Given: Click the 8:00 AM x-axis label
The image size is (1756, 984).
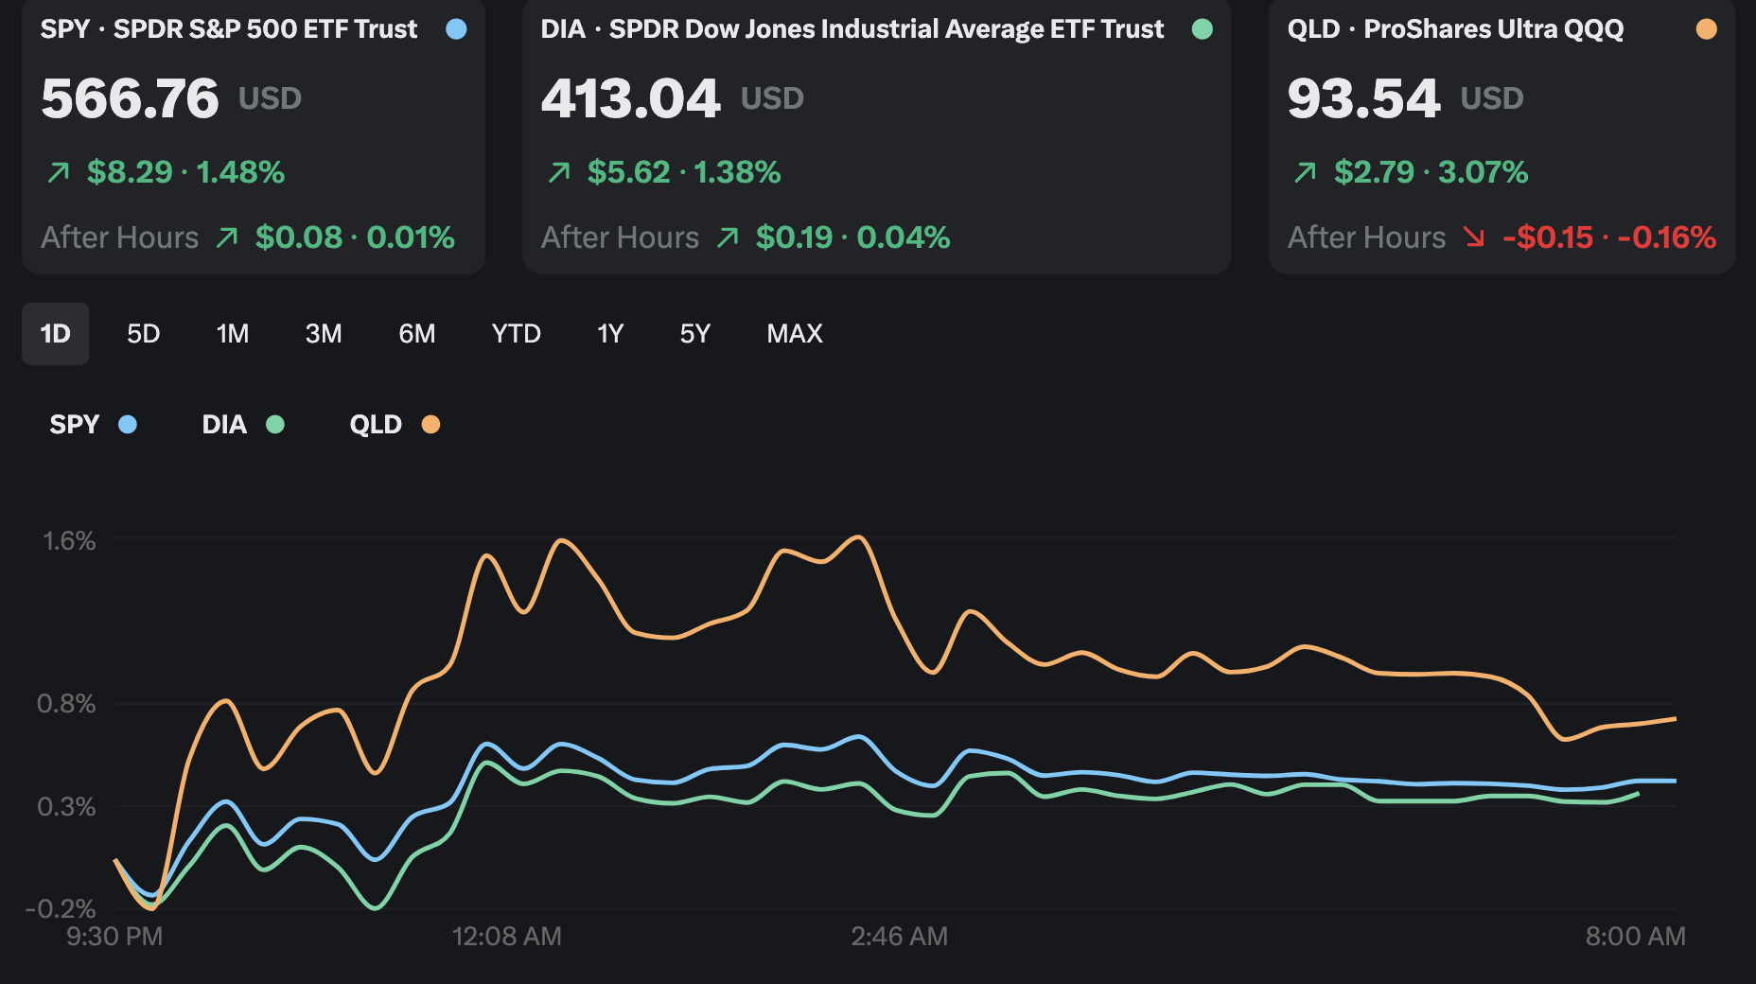Looking at the screenshot, I should [1636, 937].
